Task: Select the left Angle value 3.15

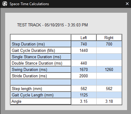Action: (84, 101)
